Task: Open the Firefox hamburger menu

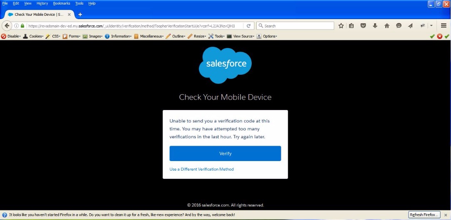Action: pos(444,26)
